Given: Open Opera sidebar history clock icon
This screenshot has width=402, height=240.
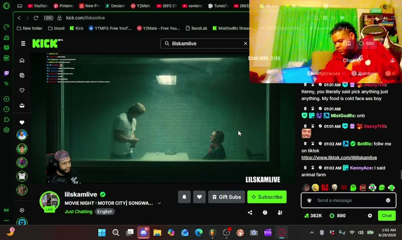Looking at the screenshot, I should [6, 109].
